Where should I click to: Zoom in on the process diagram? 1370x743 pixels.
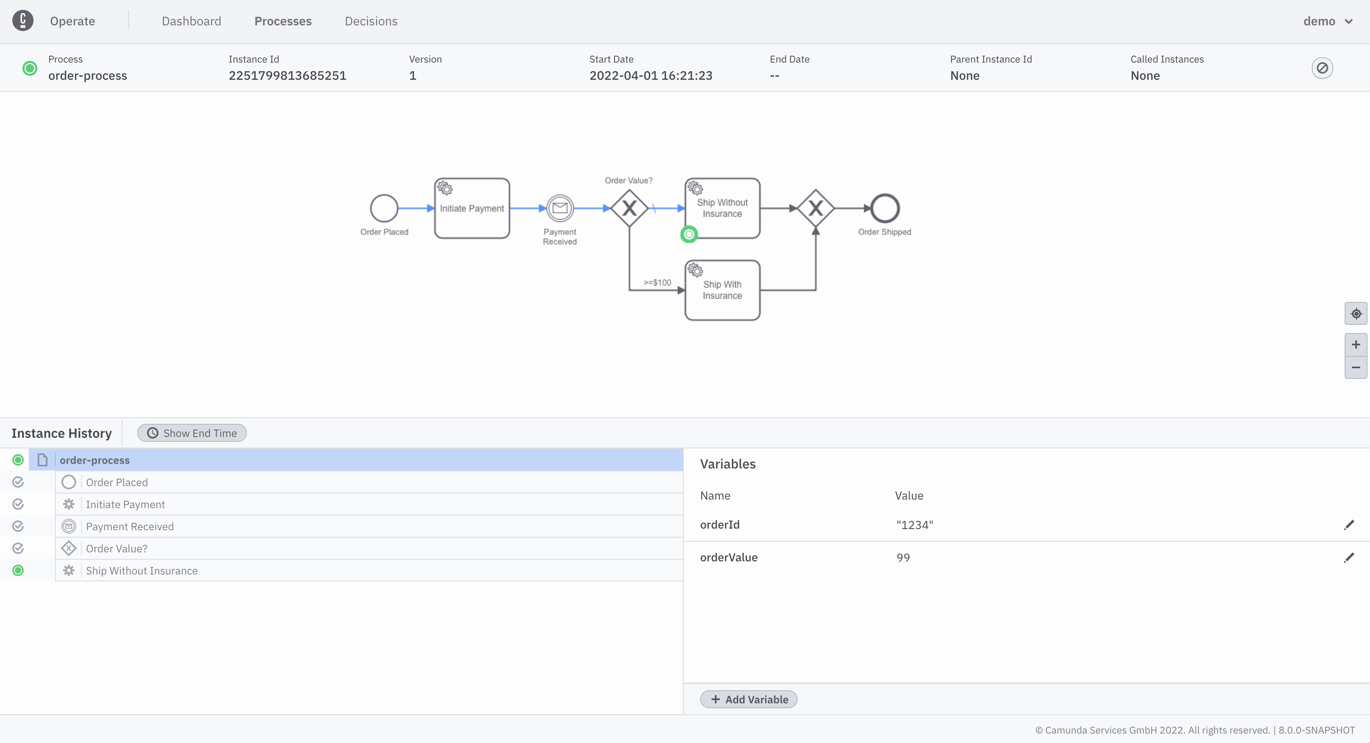pos(1356,344)
